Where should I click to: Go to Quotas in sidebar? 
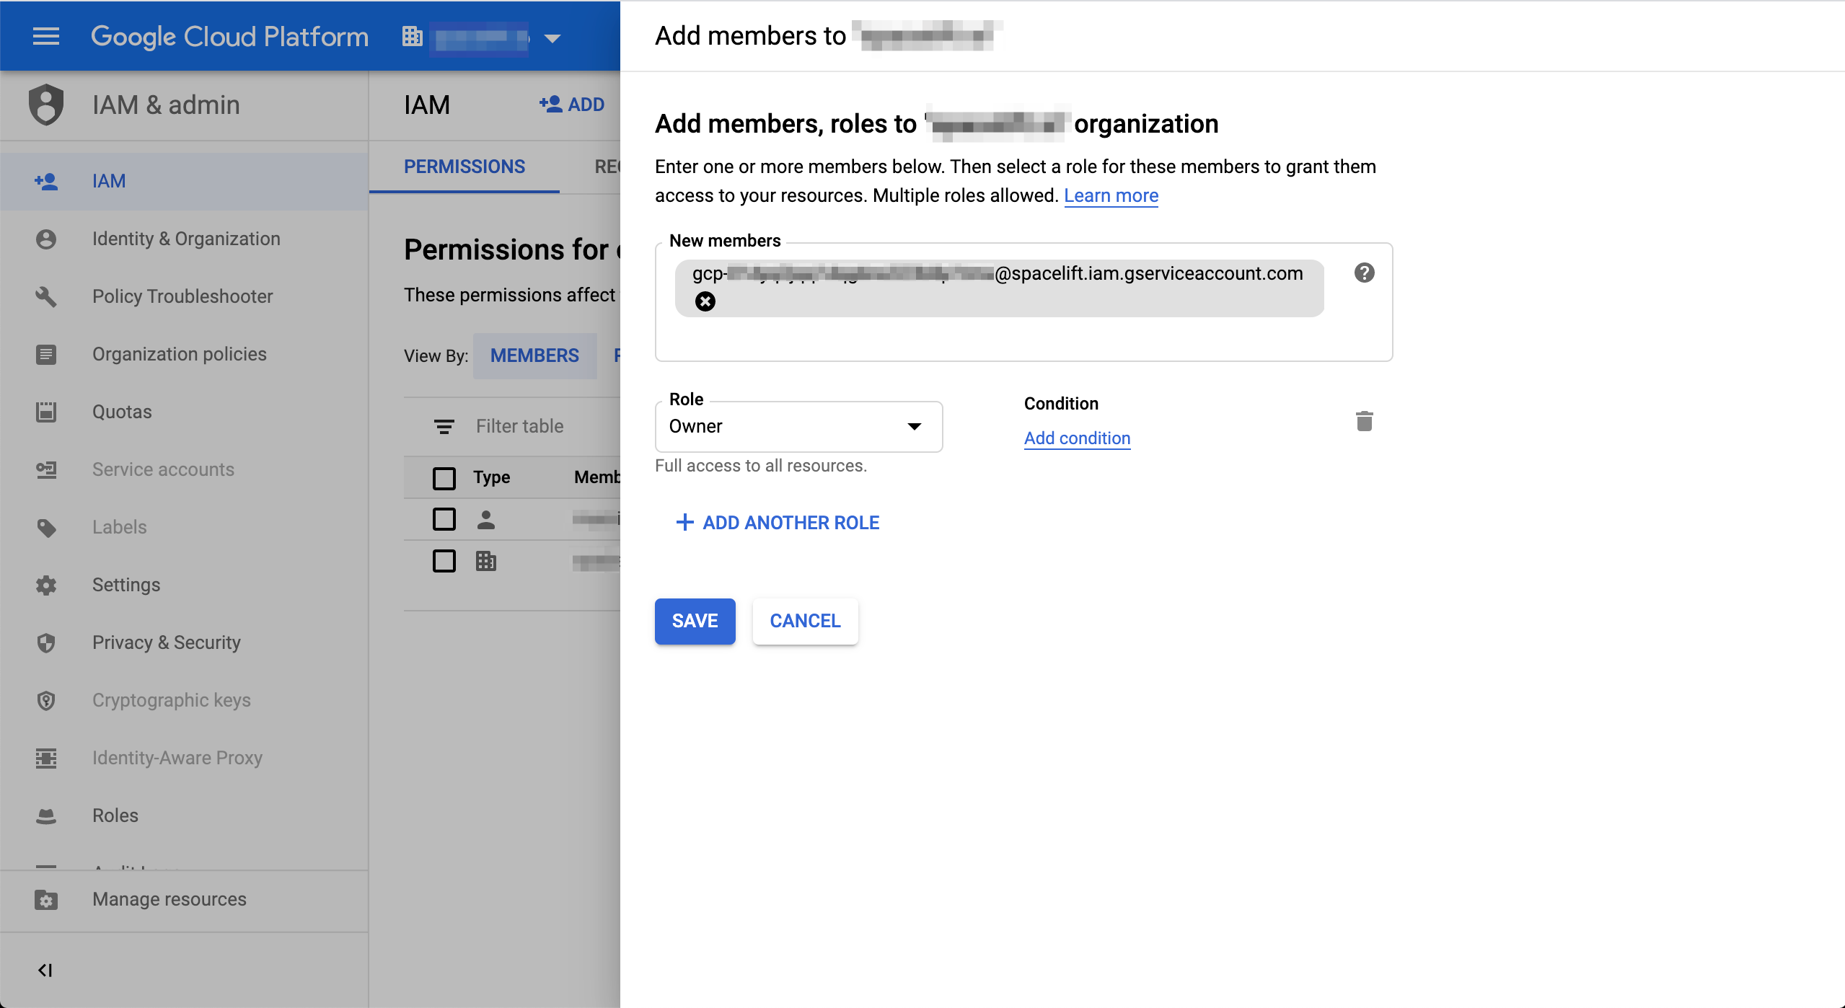[122, 412]
